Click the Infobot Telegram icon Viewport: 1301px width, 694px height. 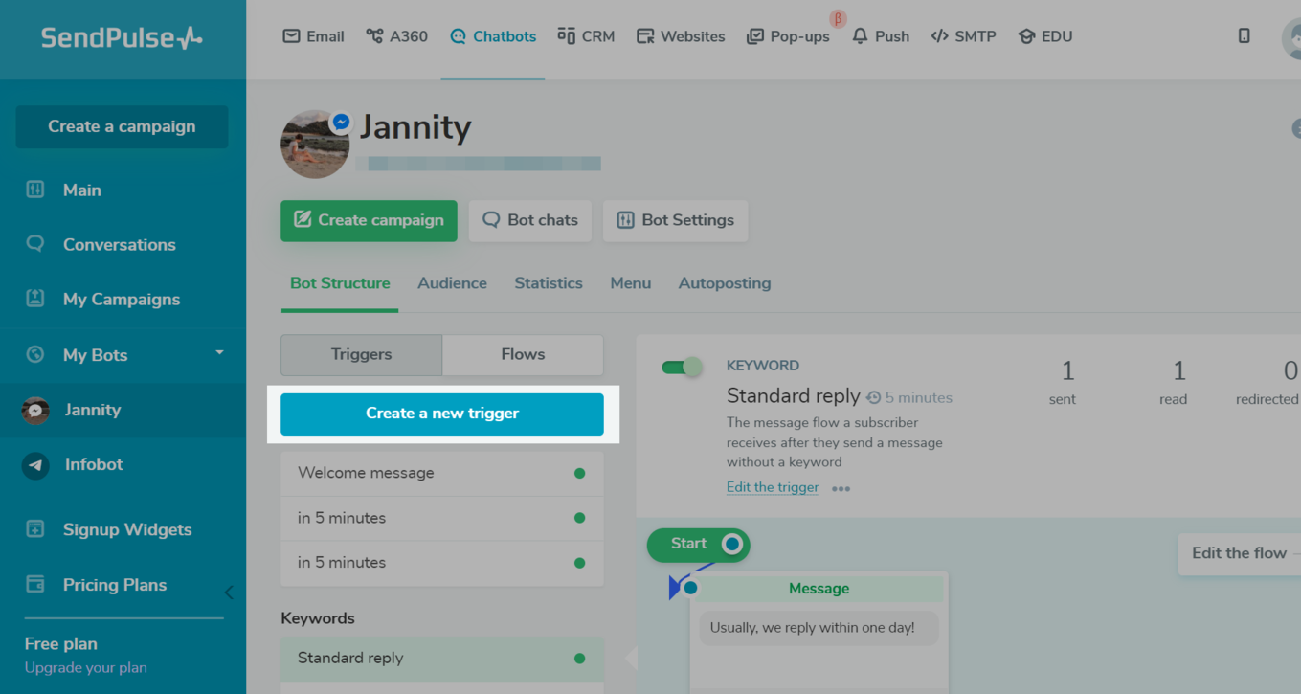point(35,465)
